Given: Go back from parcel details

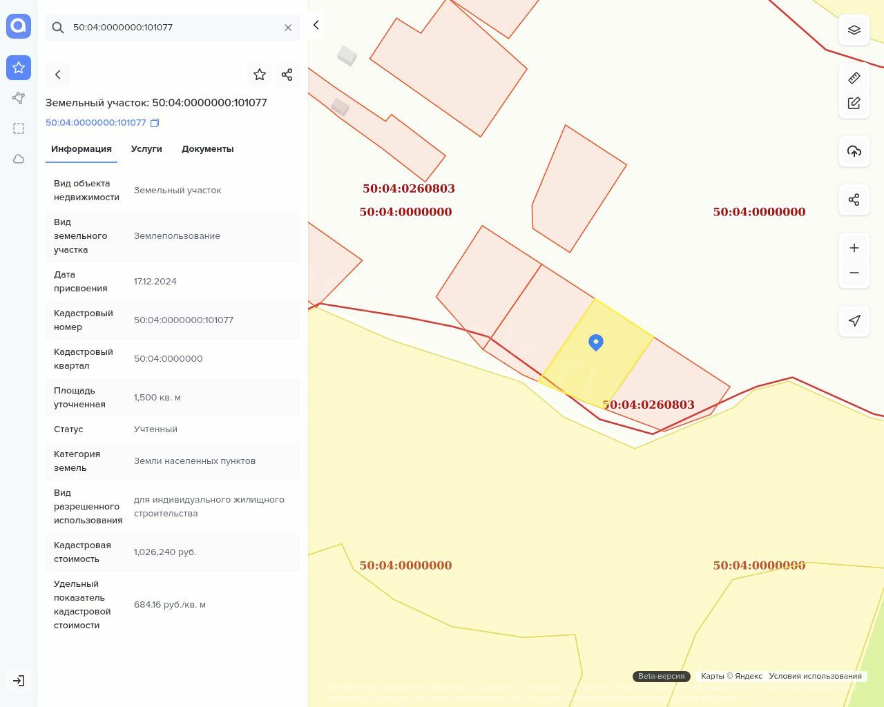Looking at the screenshot, I should click(58, 75).
